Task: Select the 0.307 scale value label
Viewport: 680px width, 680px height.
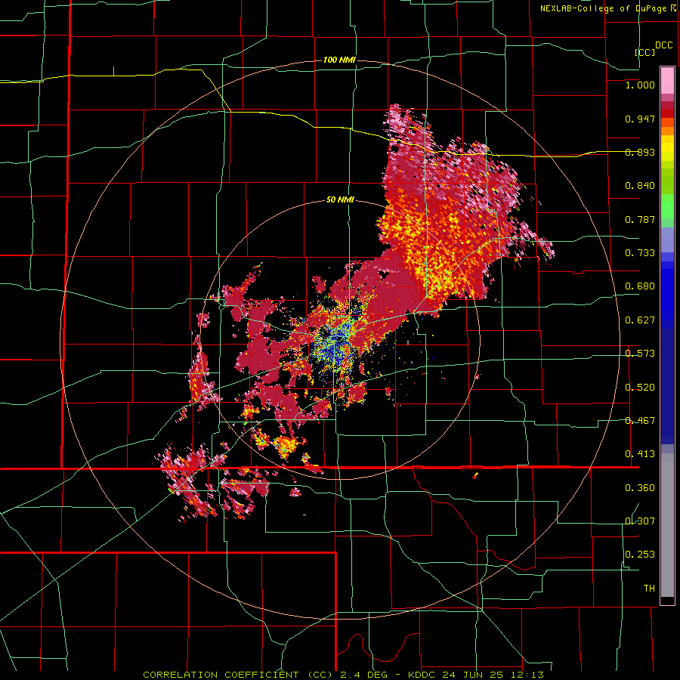Action: click(x=640, y=521)
